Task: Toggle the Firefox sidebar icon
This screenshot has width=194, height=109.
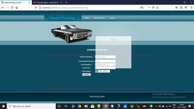Action: [181, 8]
